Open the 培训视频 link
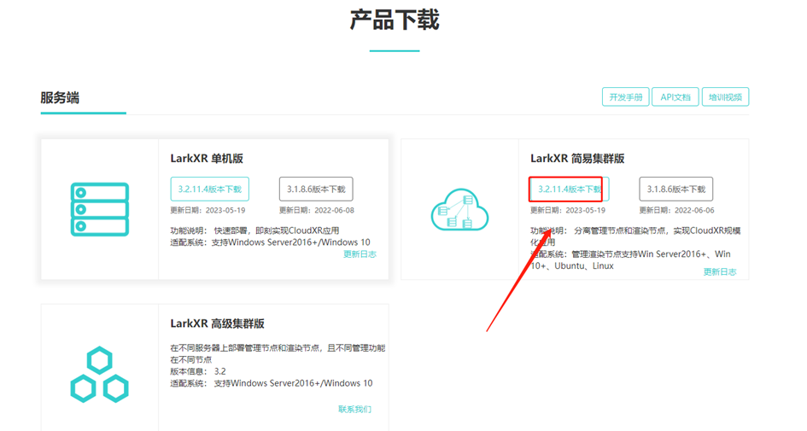807x431 pixels. [x=725, y=97]
